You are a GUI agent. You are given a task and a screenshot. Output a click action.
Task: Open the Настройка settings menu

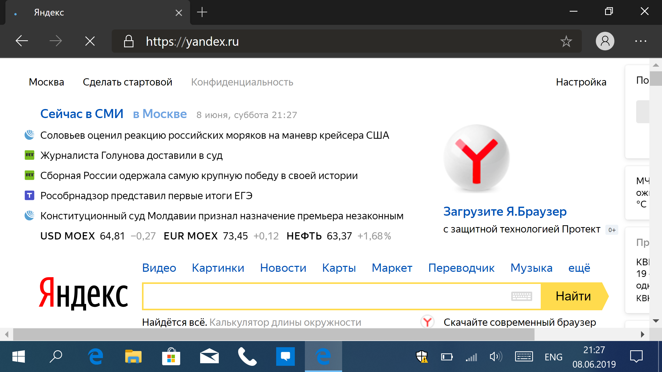coord(581,82)
